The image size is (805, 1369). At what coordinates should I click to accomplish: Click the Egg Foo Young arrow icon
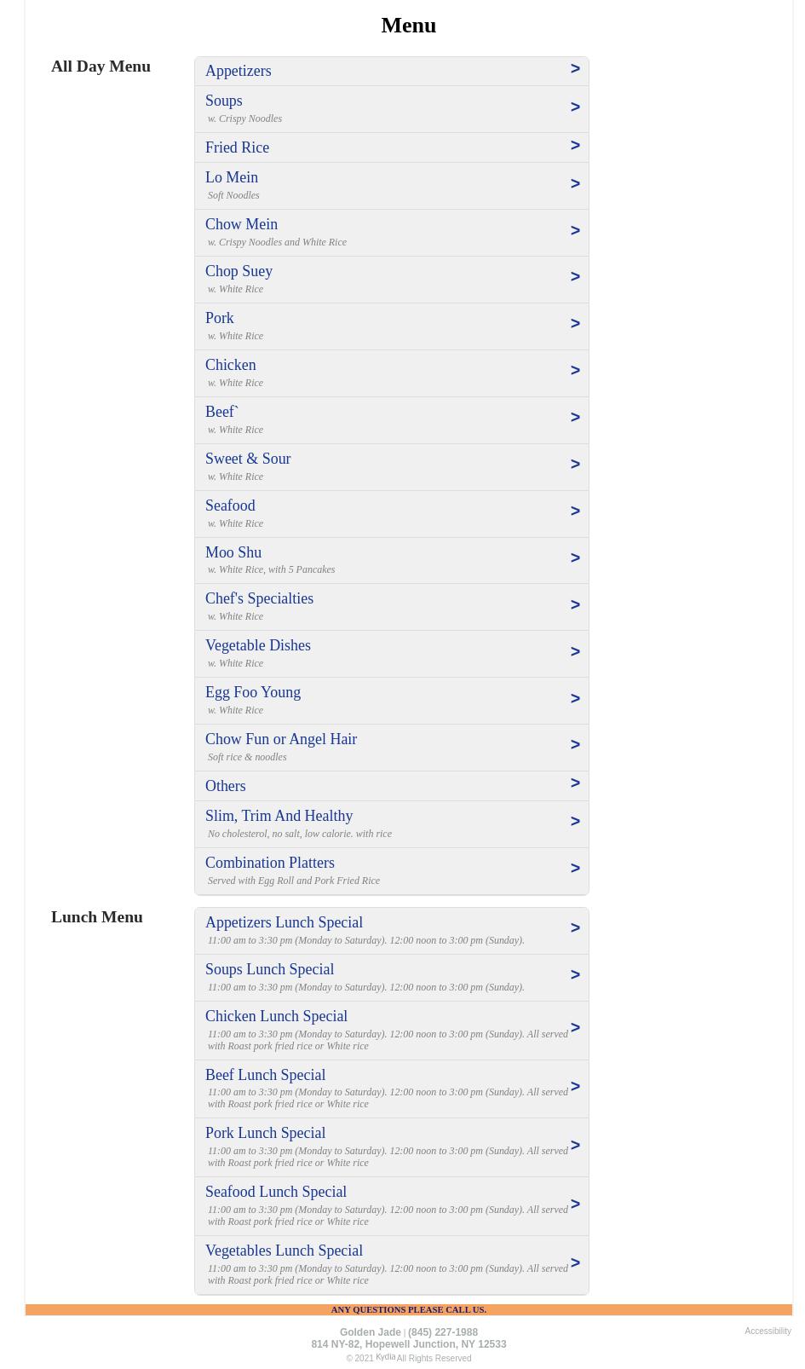pyautogui.click(x=575, y=699)
